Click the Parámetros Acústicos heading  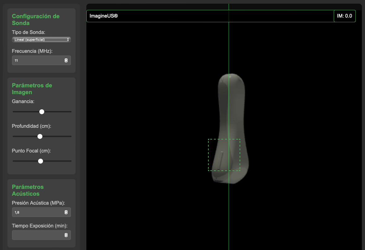28,190
